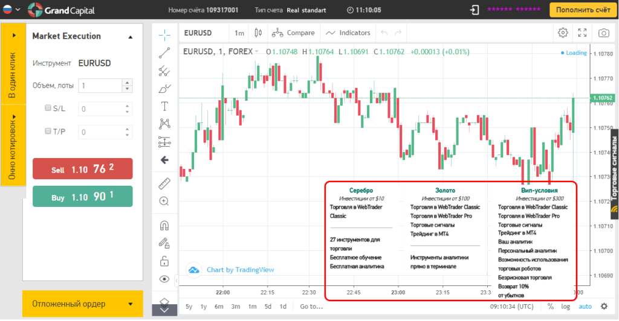Select the crosshair cursor tool
619x321 pixels.
click(164, 34)
